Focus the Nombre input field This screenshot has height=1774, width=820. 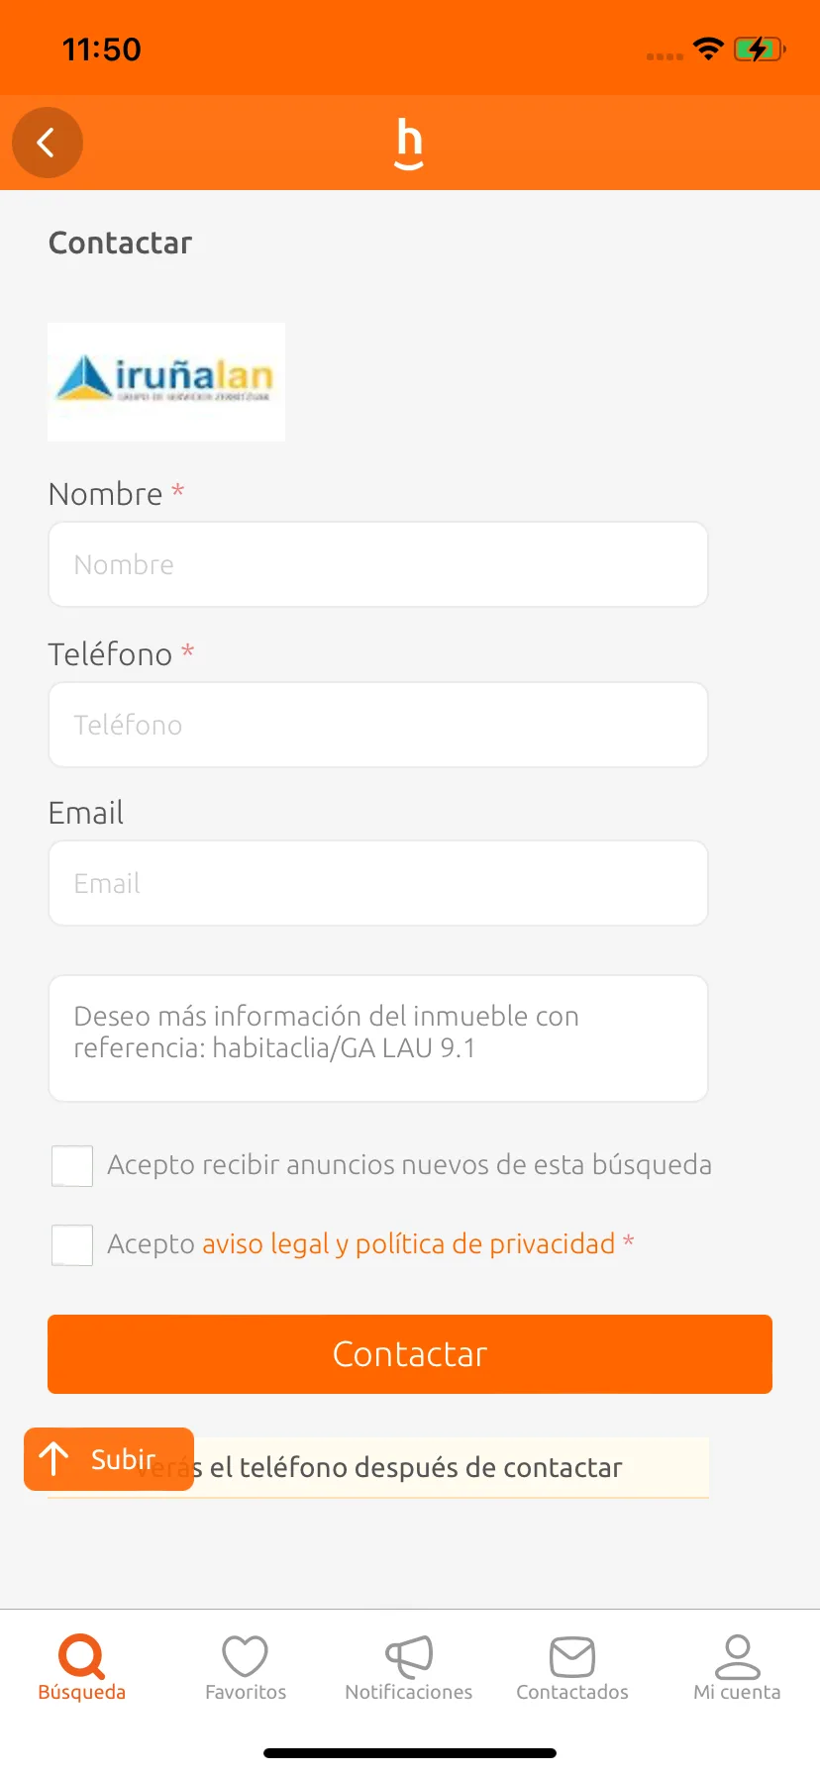tap(378, 564)
